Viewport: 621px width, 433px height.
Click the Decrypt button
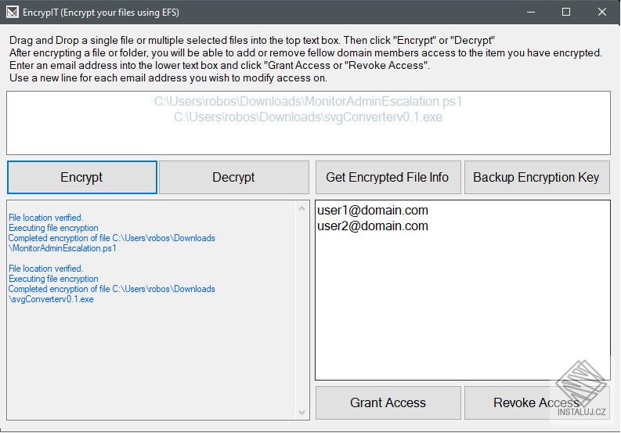[233, 177]
